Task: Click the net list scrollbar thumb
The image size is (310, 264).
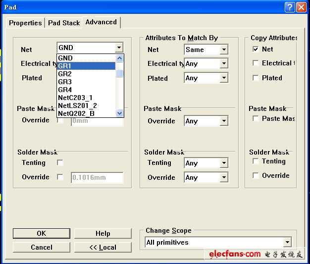Action: (x=120, y=74)
